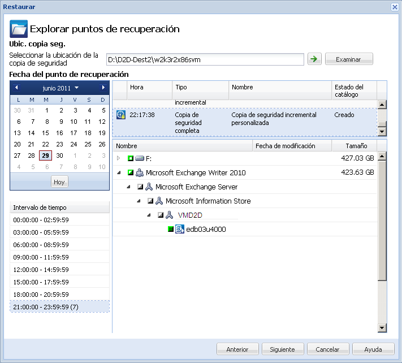Expand the F: drive tree node
This screenshot has height=363, width=402.
119,159
